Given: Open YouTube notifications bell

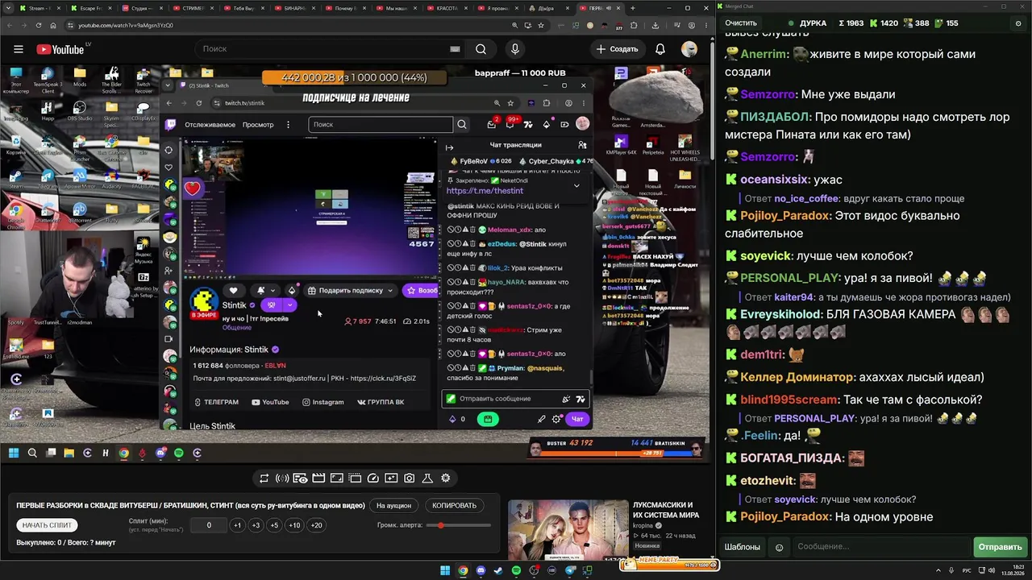Looking at the screenshot, I should click(x=660, y=49).
